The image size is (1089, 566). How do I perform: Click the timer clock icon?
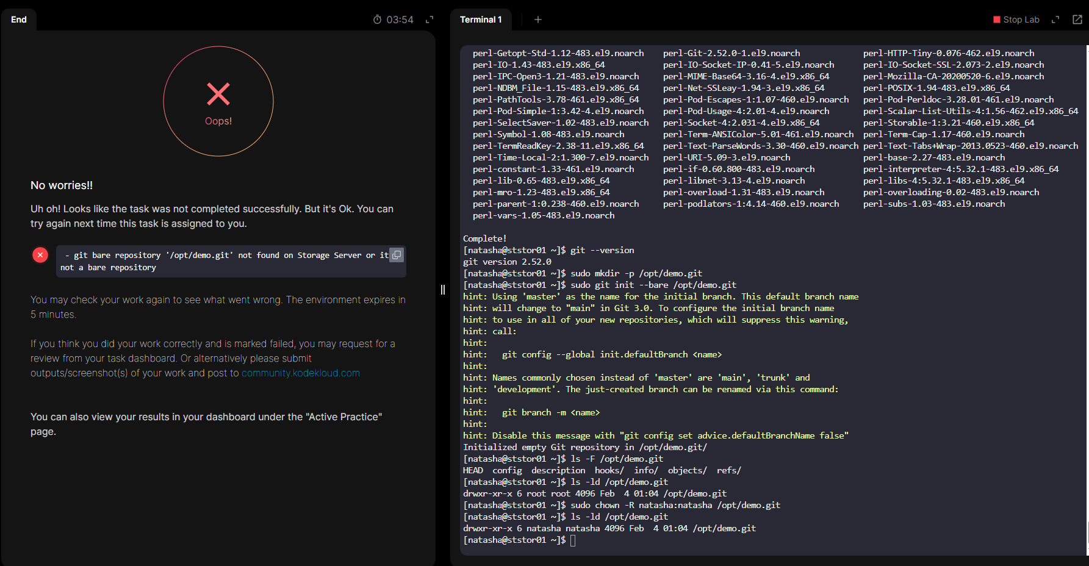coord(378,20)
